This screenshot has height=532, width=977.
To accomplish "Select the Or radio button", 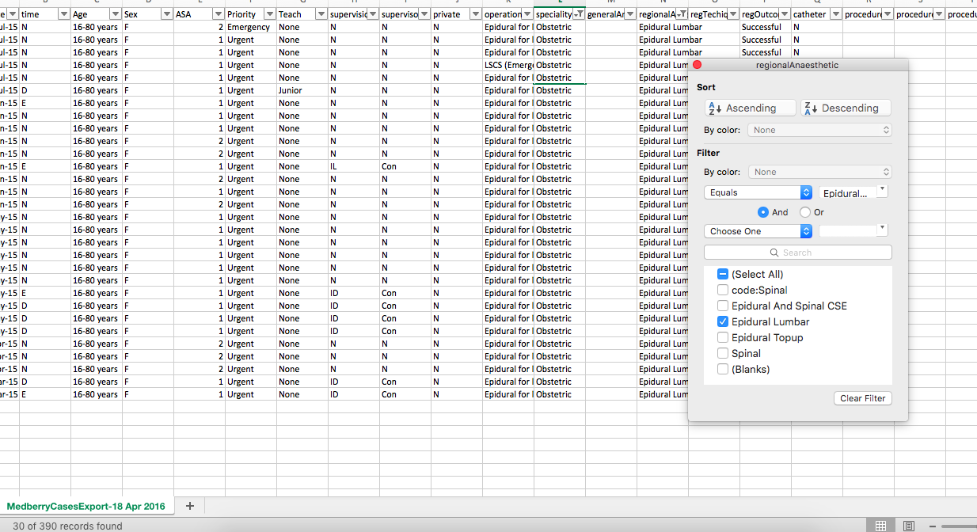I will coord(805,212).
